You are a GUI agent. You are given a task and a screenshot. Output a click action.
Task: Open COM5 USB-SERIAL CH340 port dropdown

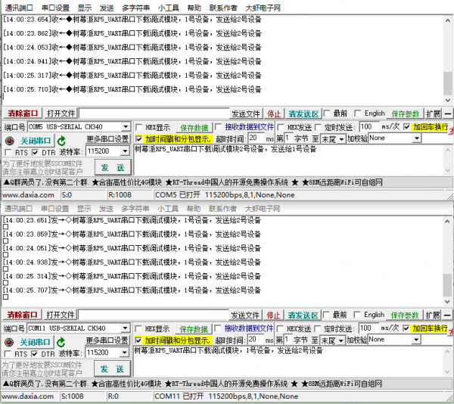[126, 127]
